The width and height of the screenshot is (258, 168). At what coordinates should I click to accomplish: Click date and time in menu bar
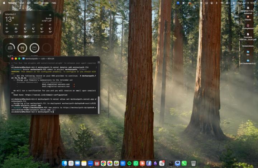247,3
